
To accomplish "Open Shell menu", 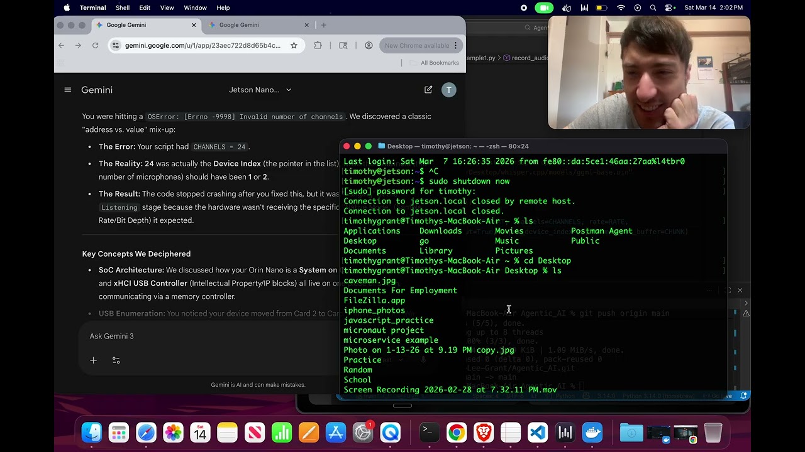I will [123, 8].
